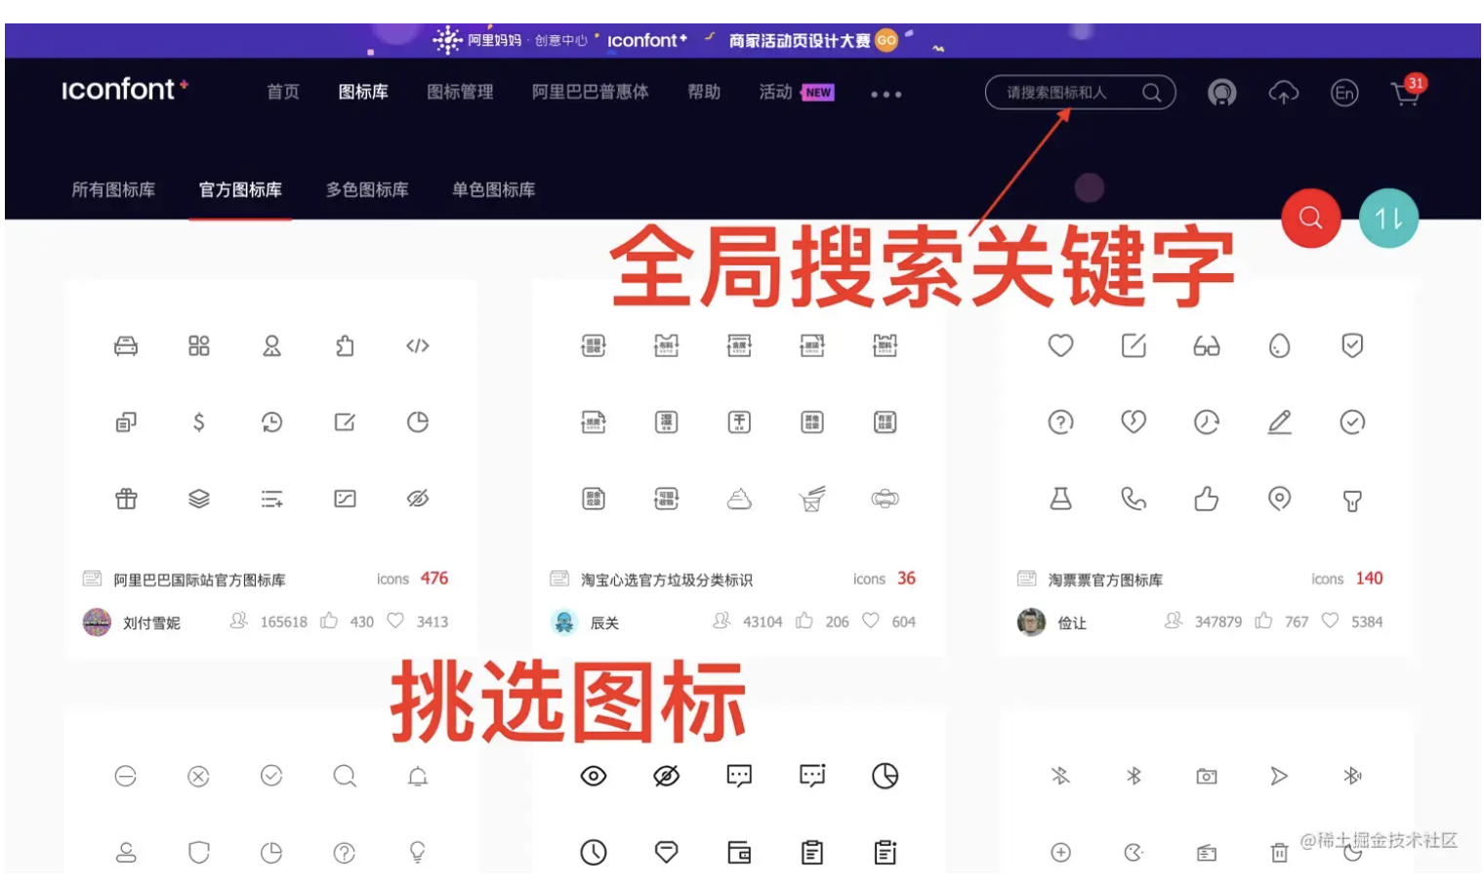
Task: Click the 商家活动页设计大赛 GO banner button
Action: tap(812, 40)
